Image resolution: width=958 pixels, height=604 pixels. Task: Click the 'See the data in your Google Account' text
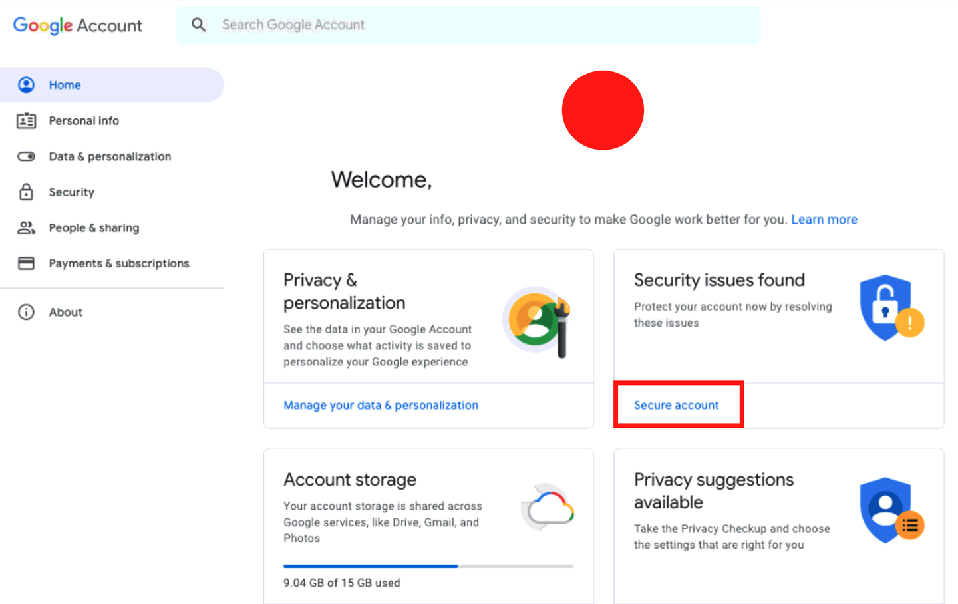point(377,345)
